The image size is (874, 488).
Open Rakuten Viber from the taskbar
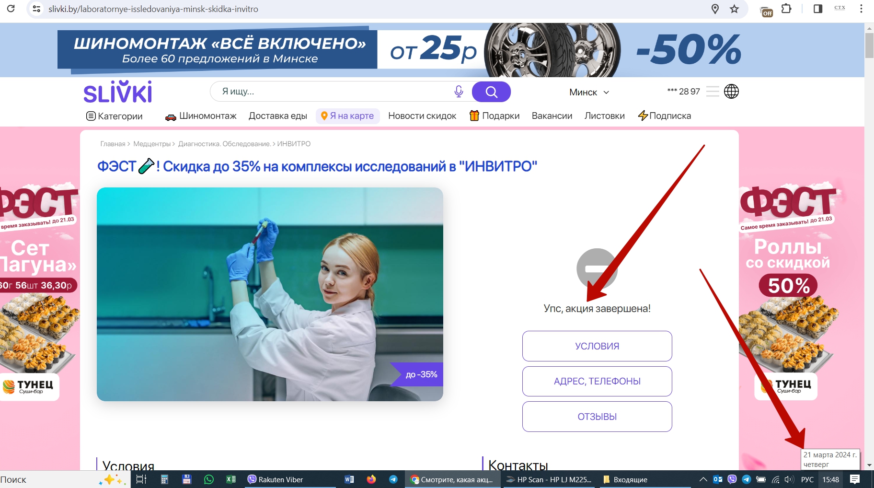(276, 479)
